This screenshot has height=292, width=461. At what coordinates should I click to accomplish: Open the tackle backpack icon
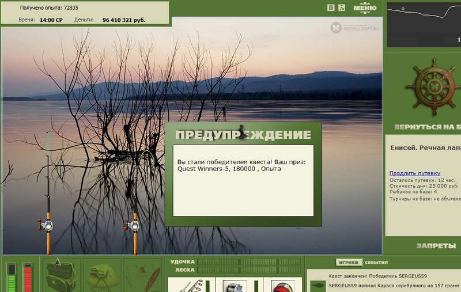tap(61, 275)
